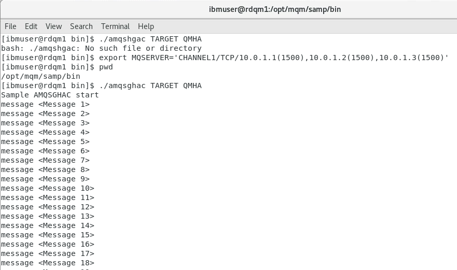This screenshot has width=457, height=270.
Task: Click the /opt/mqm/samp/bin output line
Action: click(41, 76)
